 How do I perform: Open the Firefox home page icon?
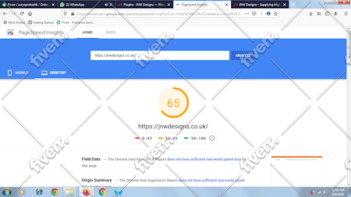click(x=30, y=13)
